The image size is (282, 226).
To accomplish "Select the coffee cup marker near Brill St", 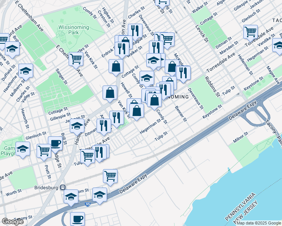I will tap(55, 144).
